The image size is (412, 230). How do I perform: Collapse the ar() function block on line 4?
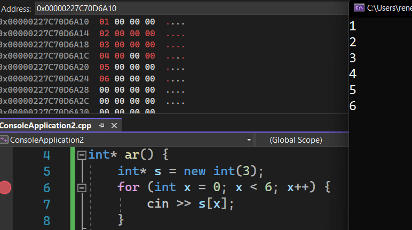pos(82,155)
